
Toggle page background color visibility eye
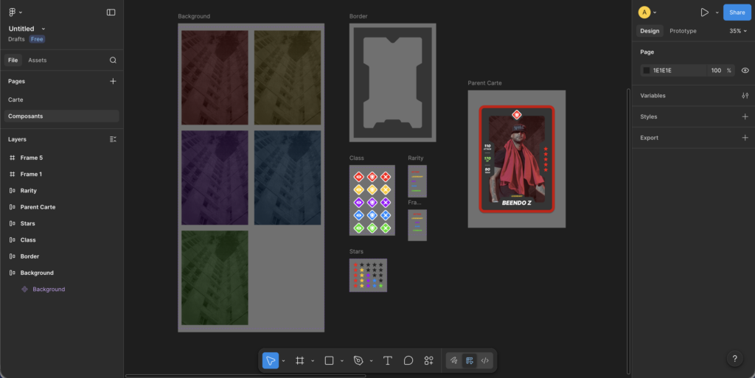pos(745,71)
